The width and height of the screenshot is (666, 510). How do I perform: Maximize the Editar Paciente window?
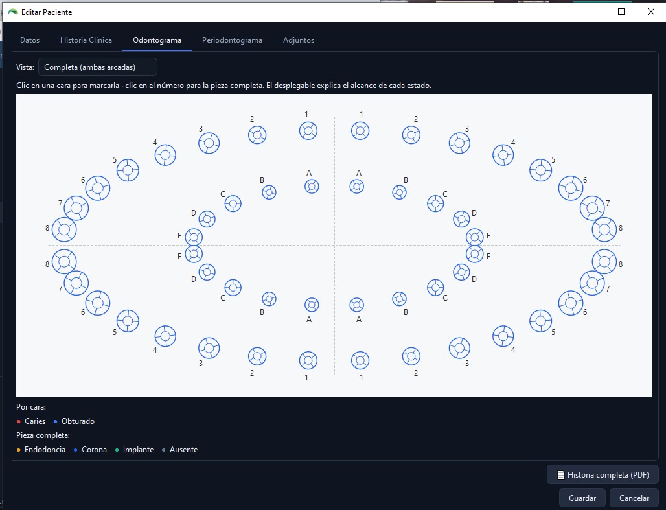621,12
